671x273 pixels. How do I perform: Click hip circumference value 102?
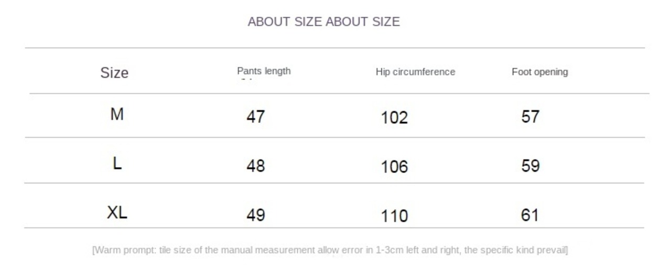394,117
